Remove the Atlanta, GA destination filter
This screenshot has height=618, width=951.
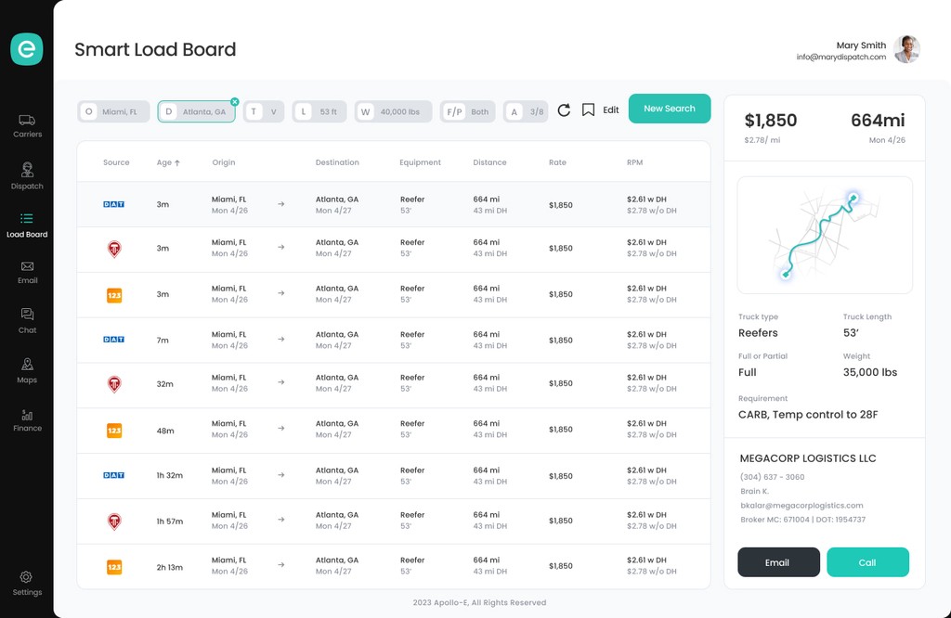click(x=235, y=99)
